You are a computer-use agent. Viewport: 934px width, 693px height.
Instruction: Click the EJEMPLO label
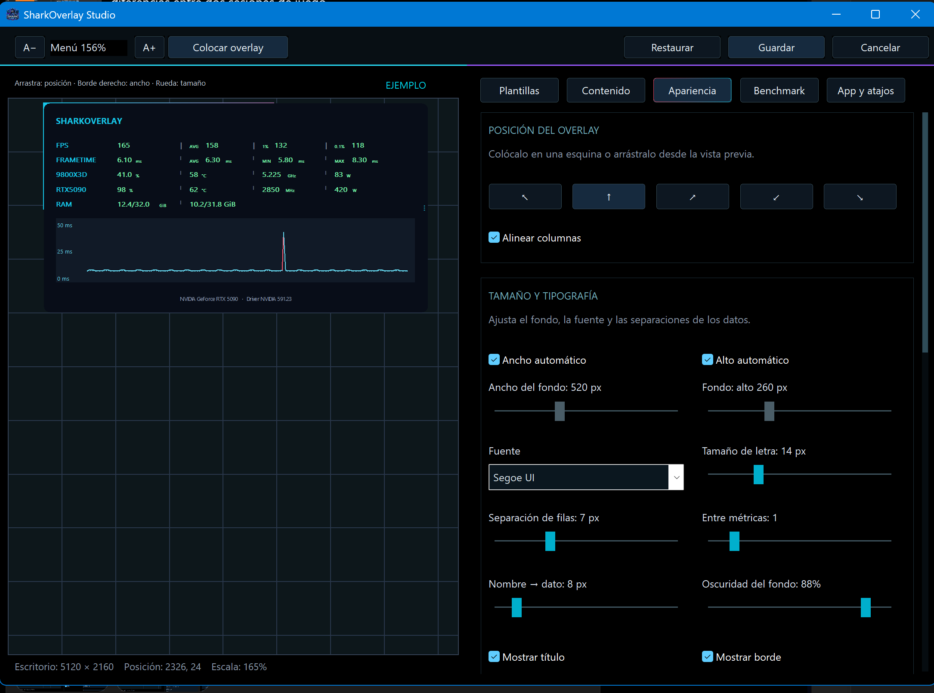click(x=405, y=85)
